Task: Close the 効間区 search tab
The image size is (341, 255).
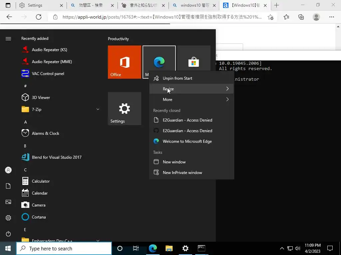Action: (112, 5)
